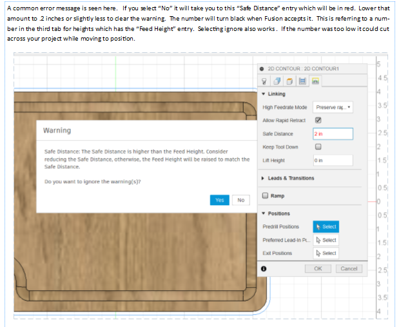401x327 pixels.
Task: Click Select for Preferred Lead-In Positions
Action: (x=326, y=240)
